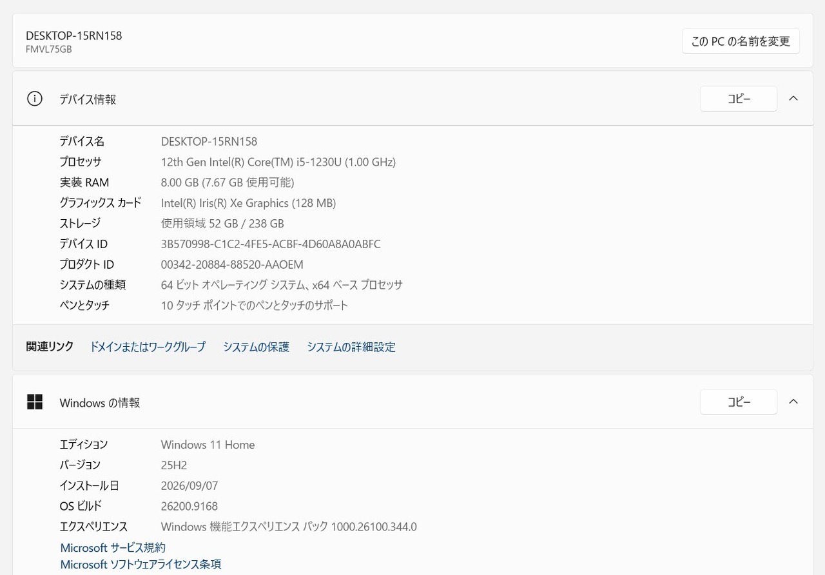Click the この PC の名前を変更 button
Screen dimensions: 825x575
[741, 41]
